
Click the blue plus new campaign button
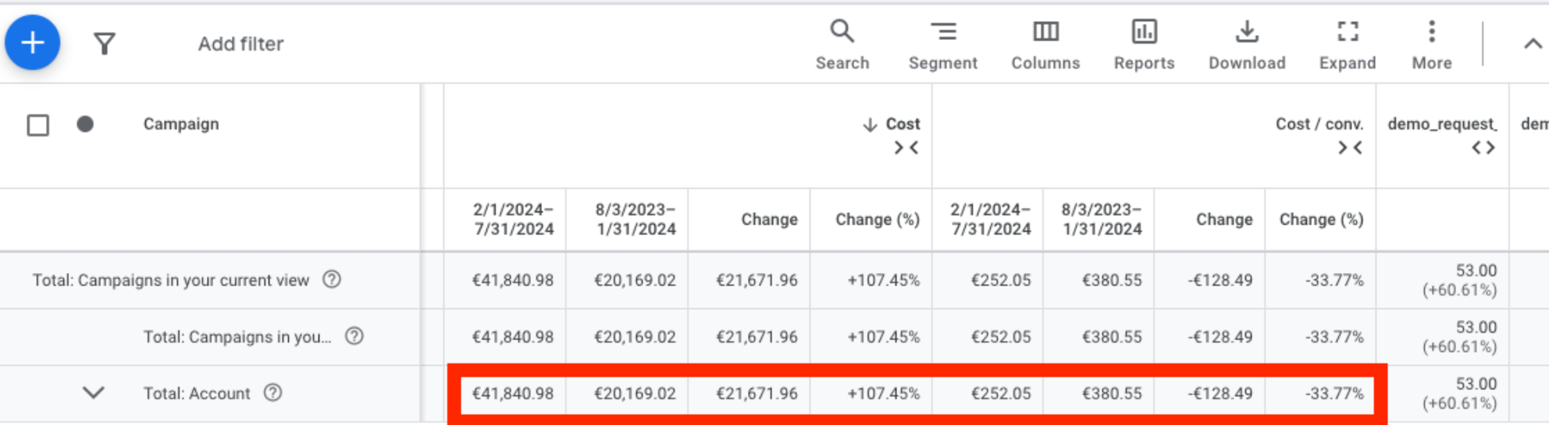[32, 43]
